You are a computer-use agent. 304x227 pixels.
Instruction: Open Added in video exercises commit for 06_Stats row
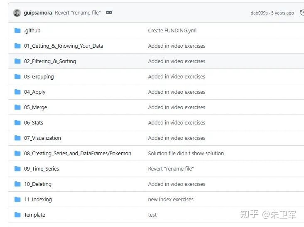177,122
